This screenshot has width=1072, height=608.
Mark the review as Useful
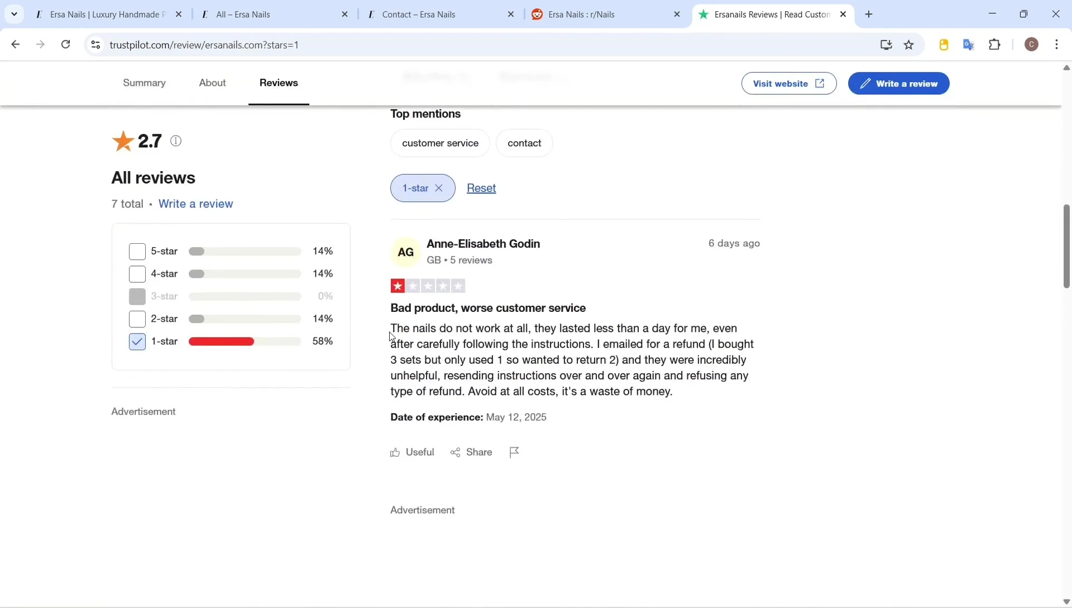(x=412, y=452)
